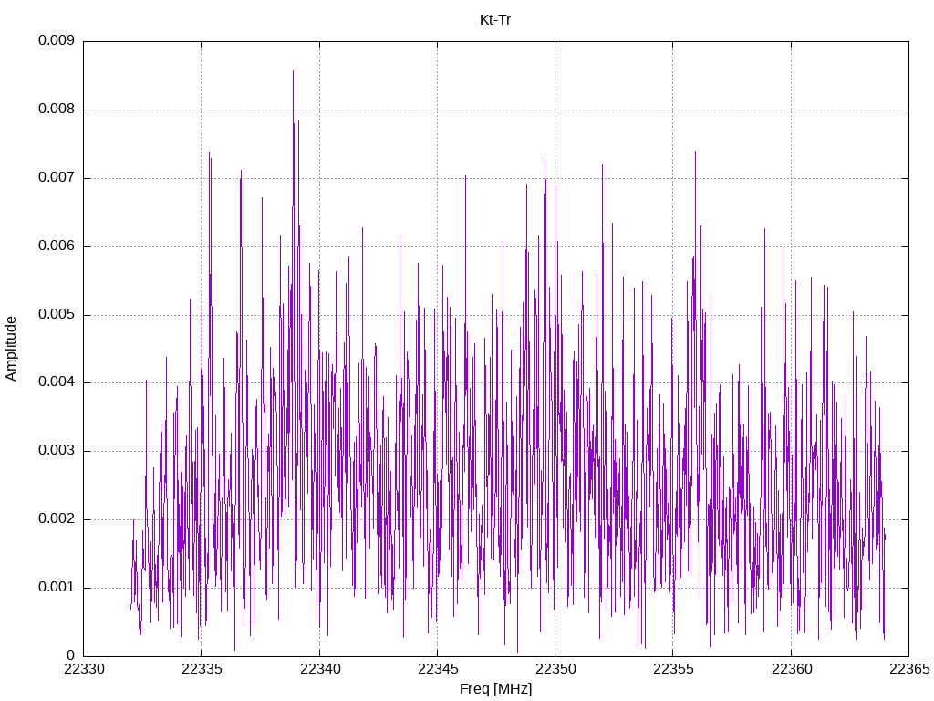Click the 22340 x-axis tick label
The width and height of the screenshot is (934, 701).
click(320, 669)
